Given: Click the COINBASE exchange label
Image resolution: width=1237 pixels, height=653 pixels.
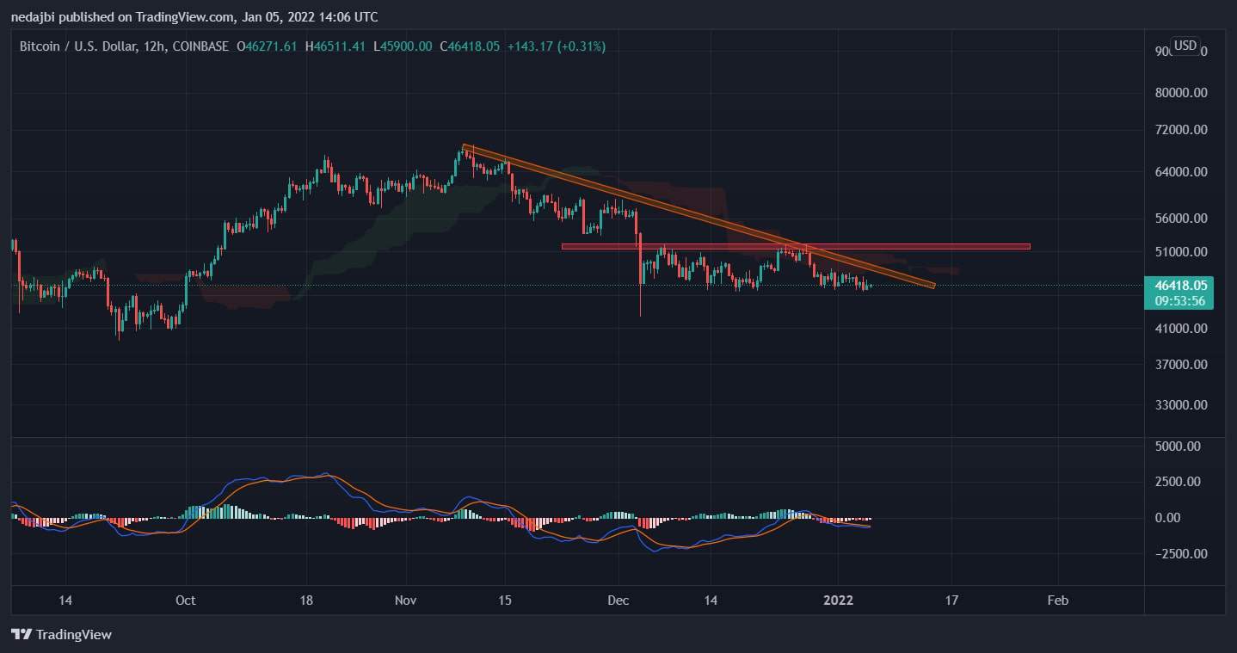Looking at the screenshot, I should (x=200, y=46).
